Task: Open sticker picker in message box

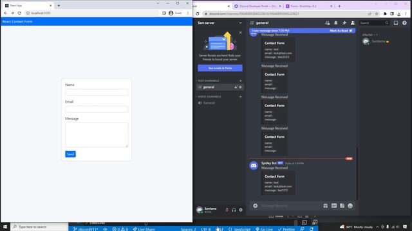Action: point(342,206)
